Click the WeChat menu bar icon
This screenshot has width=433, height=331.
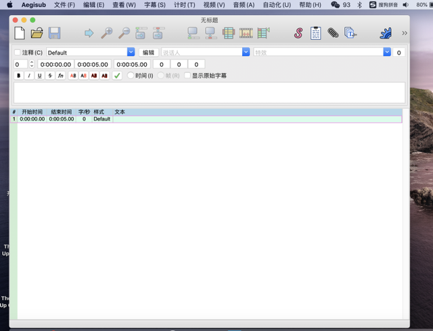335,5
